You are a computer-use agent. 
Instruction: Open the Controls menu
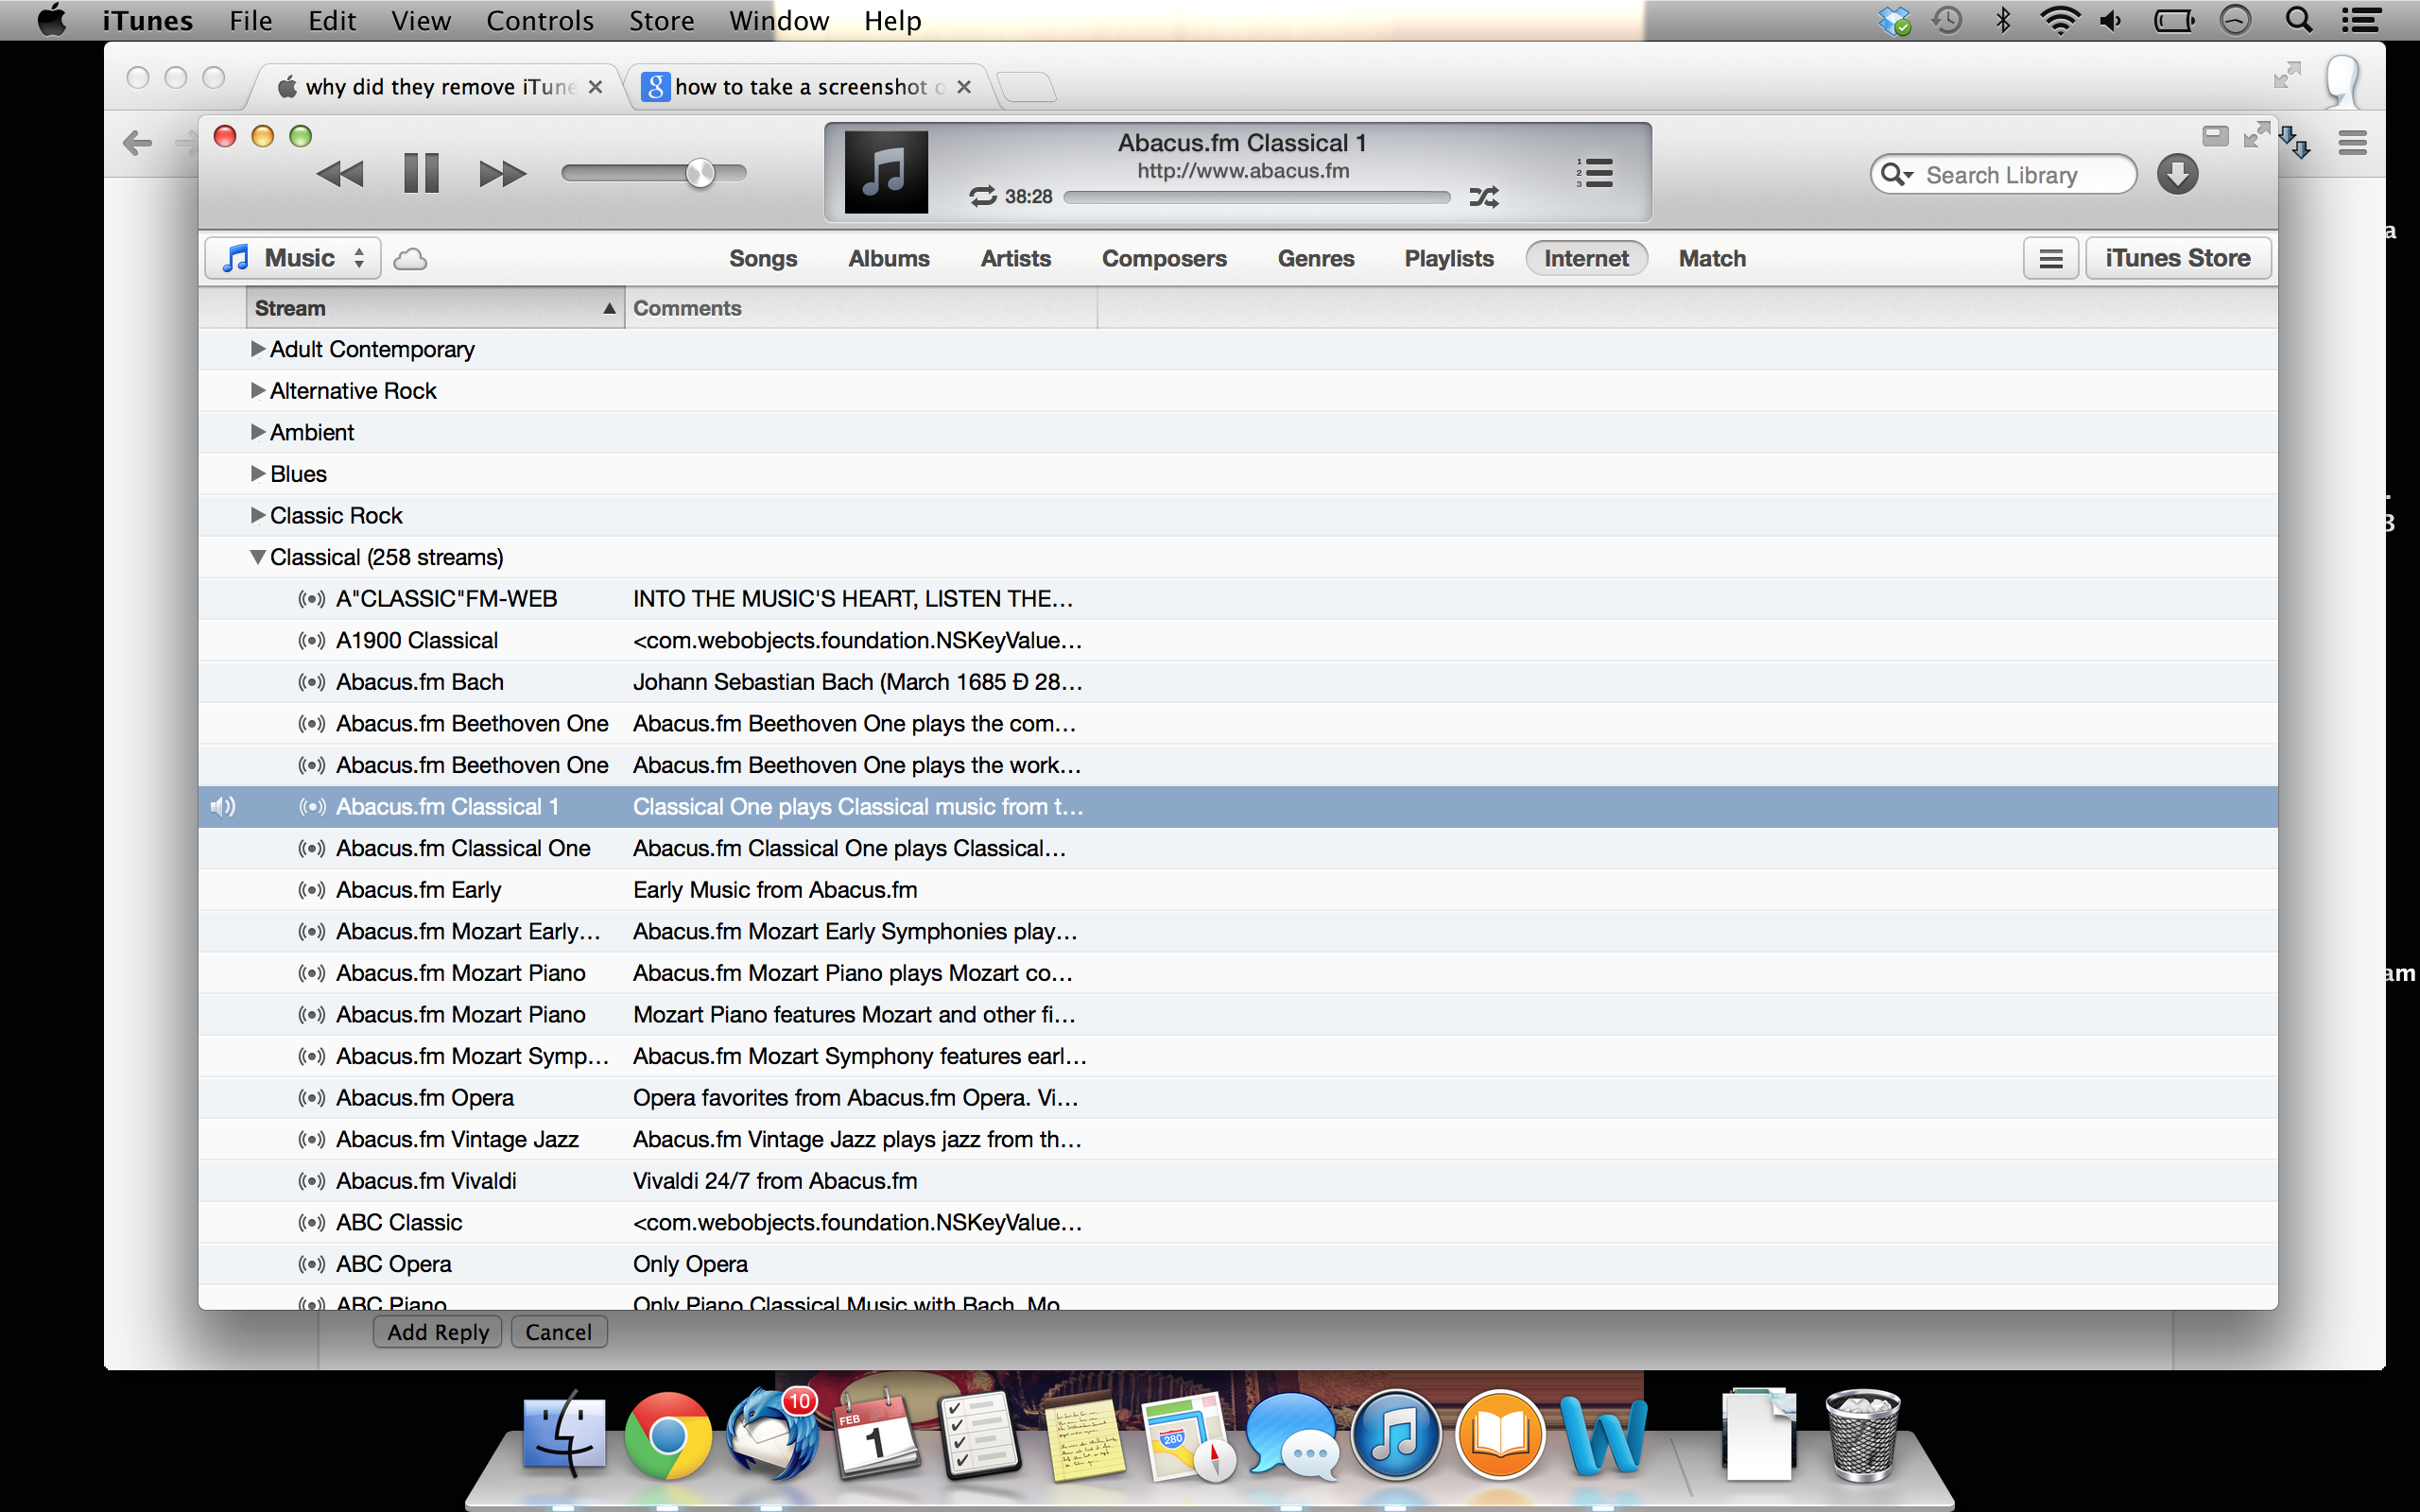coord(539,20)
